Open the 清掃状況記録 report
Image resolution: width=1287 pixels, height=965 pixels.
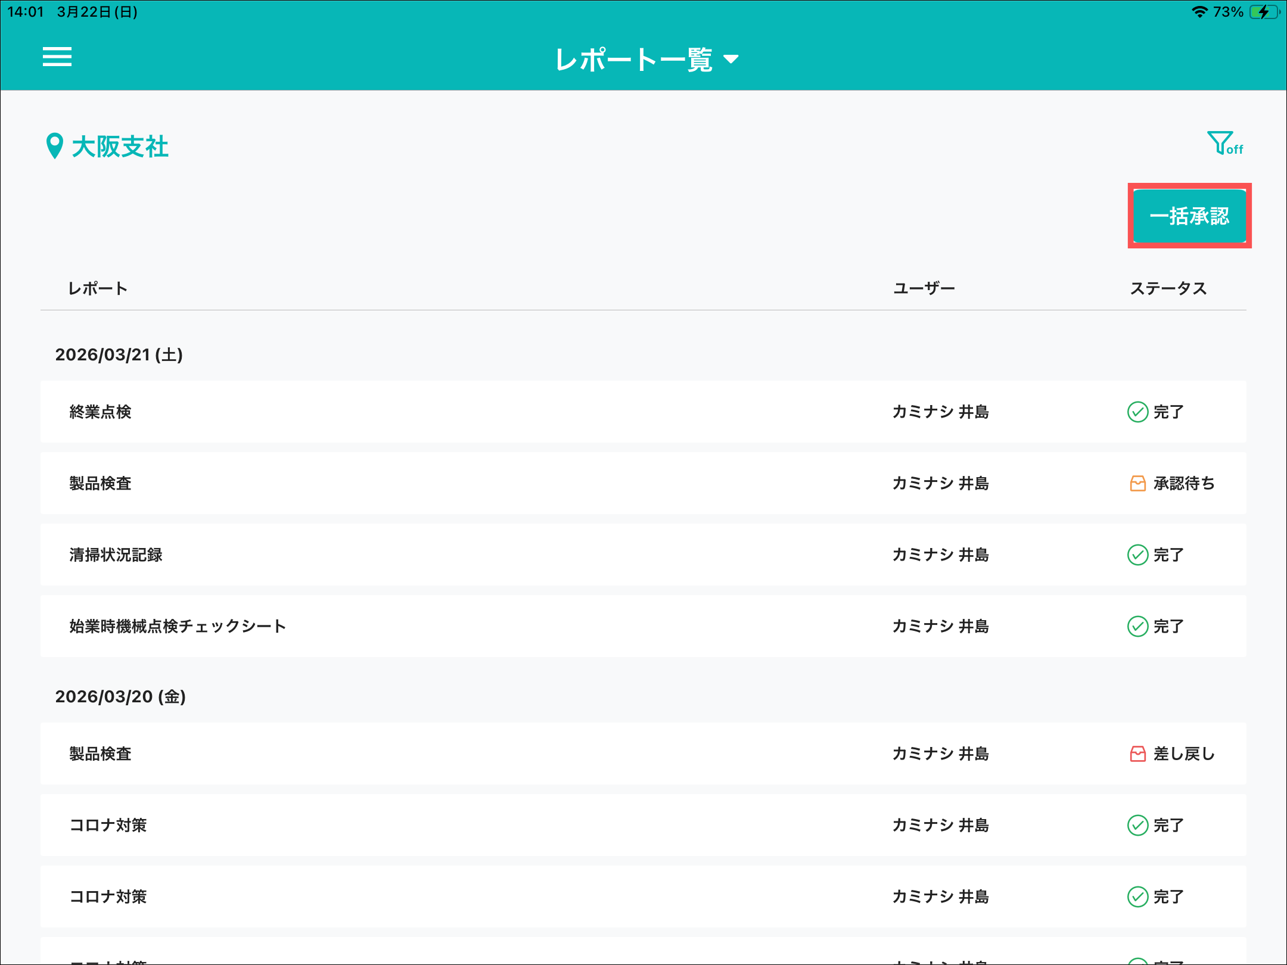116,555
